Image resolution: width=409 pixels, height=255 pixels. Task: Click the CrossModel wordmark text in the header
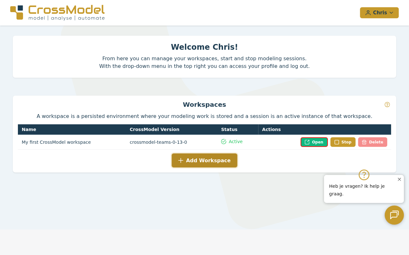point(66,10)
